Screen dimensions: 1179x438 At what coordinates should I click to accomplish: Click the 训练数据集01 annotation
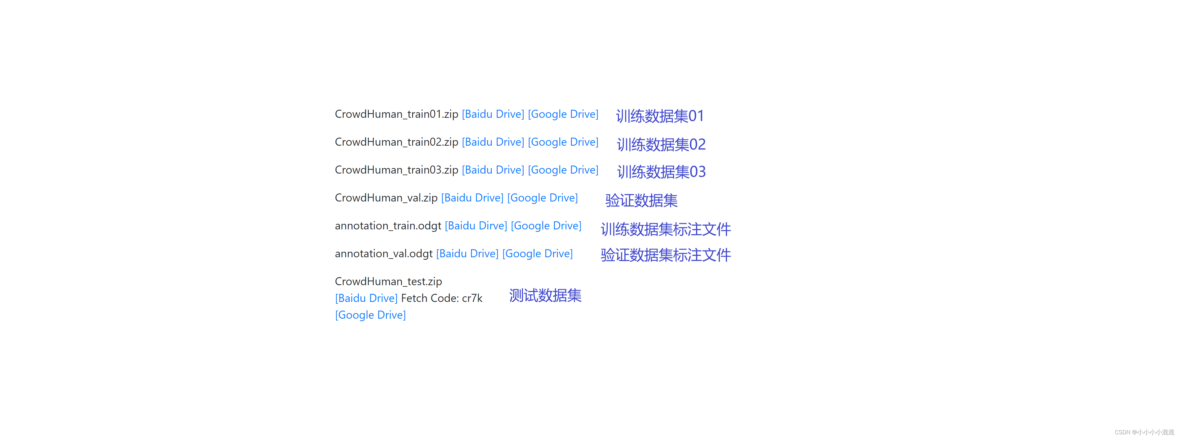[x=660, y=116]
